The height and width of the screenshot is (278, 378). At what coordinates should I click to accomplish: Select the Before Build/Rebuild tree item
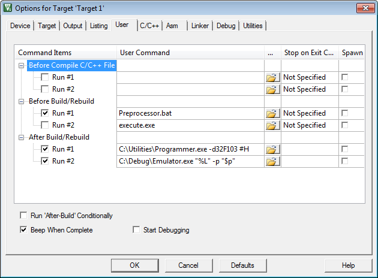[x=61, y=101]
